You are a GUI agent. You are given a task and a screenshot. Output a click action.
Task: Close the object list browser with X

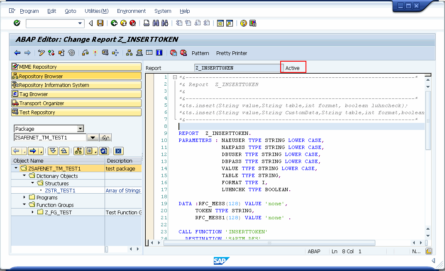pyautogui.click(x=118, y=151)
